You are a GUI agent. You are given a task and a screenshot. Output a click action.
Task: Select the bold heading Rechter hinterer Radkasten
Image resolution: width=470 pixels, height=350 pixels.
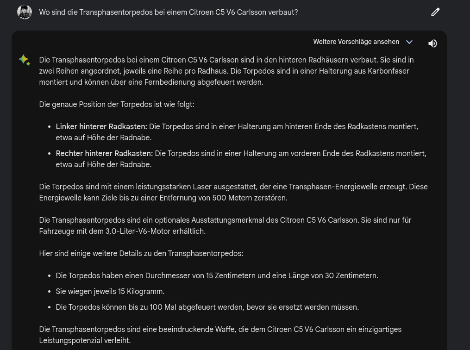click(x=104, y=153)
